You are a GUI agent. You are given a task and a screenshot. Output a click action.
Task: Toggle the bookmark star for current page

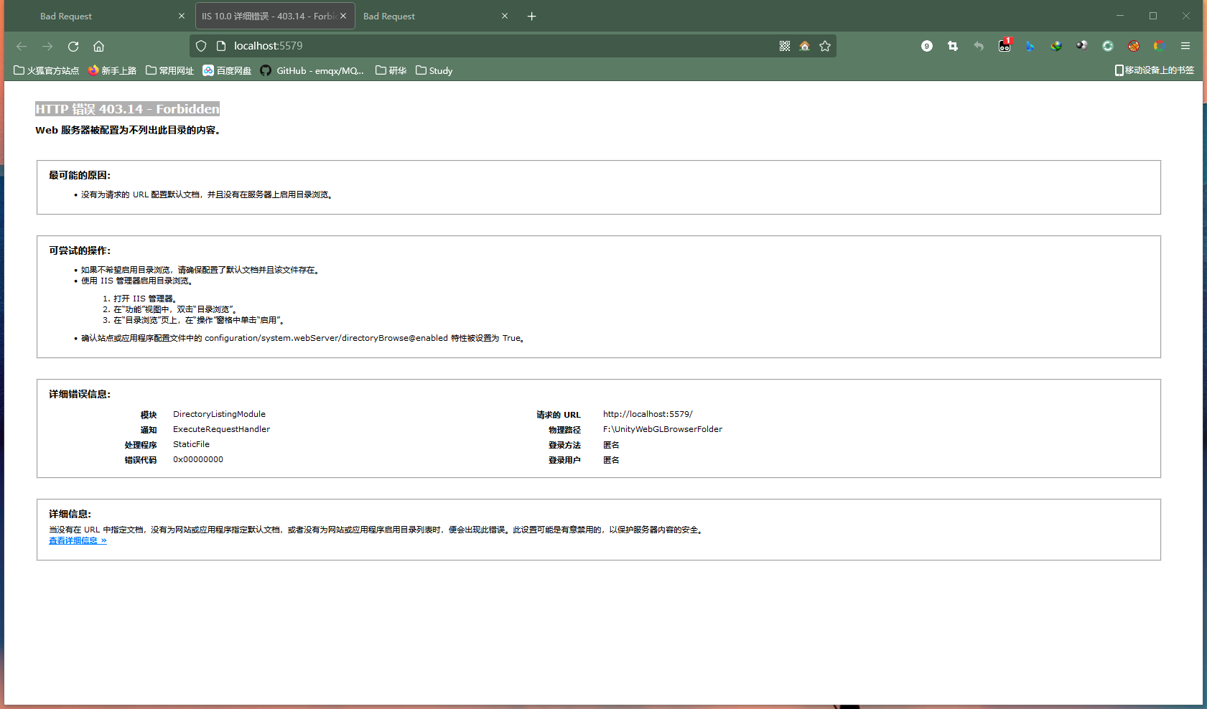pyautogui.click(x=825, y=45)
